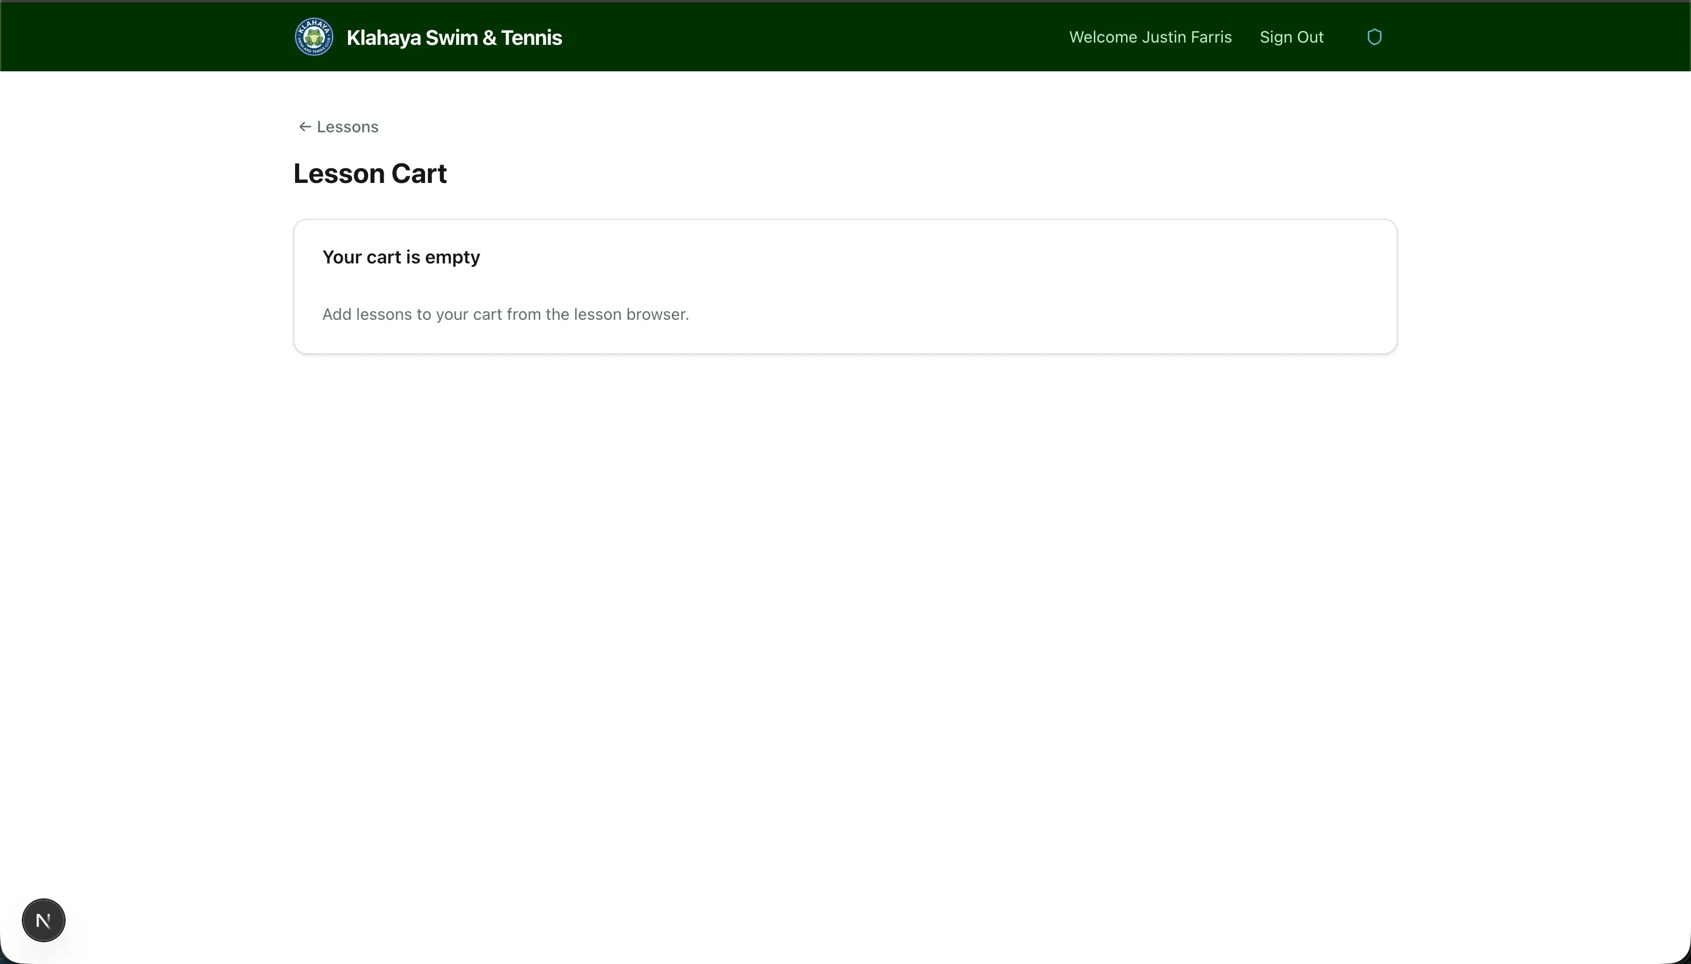Click the Lesson Cart page heading
Image resolution: width=1691 pixels, height=964 pixels.
click(369, 174)
